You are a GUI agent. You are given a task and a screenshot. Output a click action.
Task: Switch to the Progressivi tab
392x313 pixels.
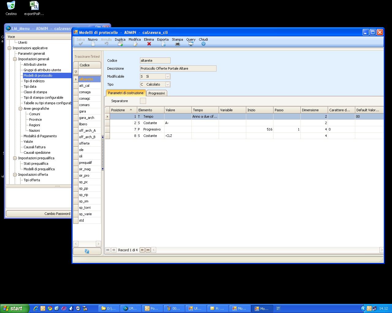156,93
